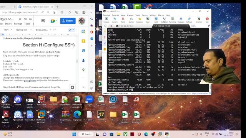Move the document using the folder icon
The width and height of the screenshot is (246, 138).
[x=25, y=19]
